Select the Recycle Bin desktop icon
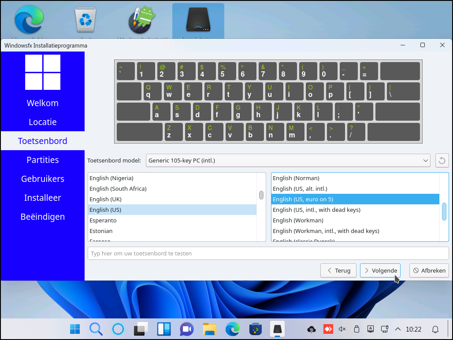Image resolution: width=453 pixels, height=340 pixels. click(x=85, y=20)
